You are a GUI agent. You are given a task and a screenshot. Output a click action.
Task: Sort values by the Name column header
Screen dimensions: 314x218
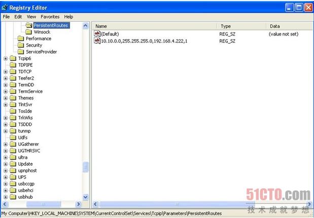[155, 26]
